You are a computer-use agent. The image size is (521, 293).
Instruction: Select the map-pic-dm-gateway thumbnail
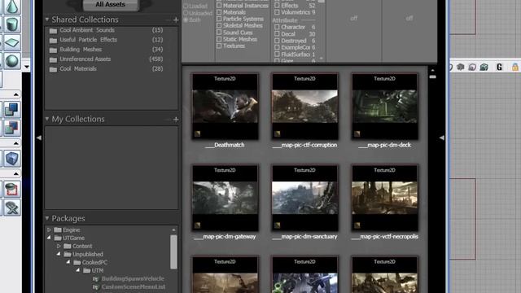coord(225,198)
